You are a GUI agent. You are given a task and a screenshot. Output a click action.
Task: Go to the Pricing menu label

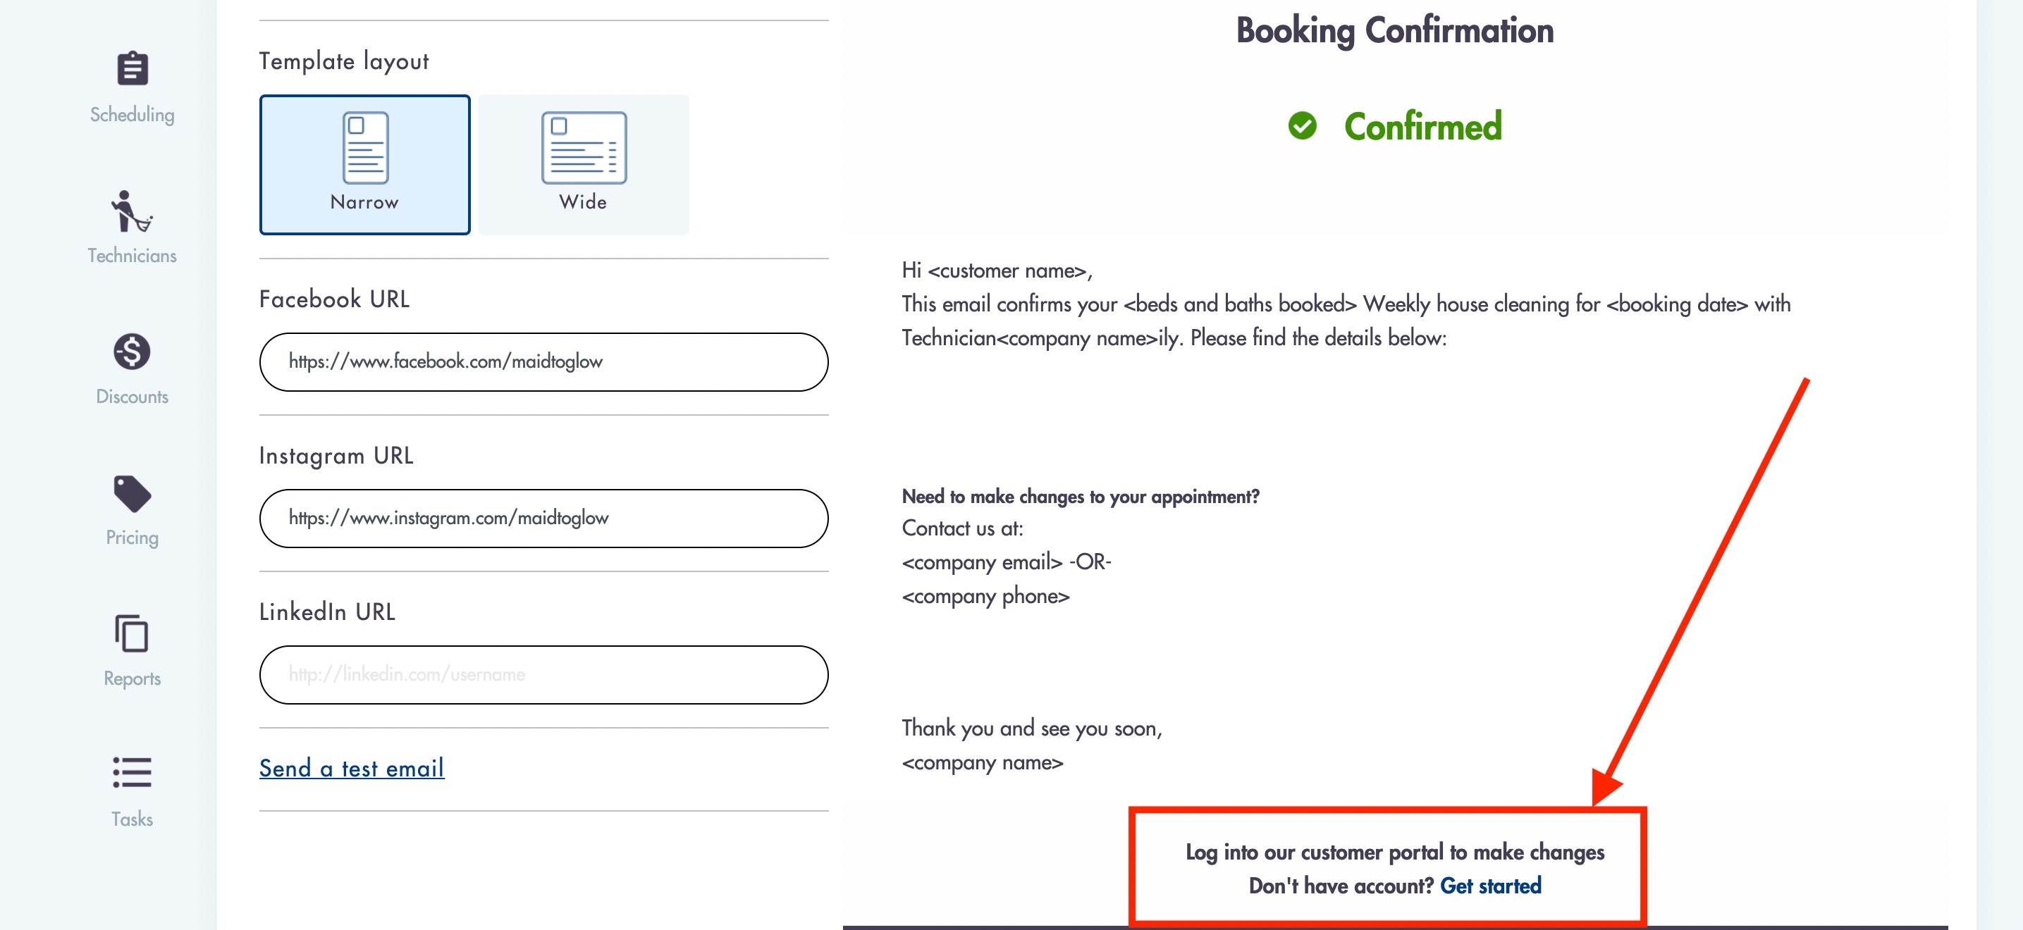132,538
